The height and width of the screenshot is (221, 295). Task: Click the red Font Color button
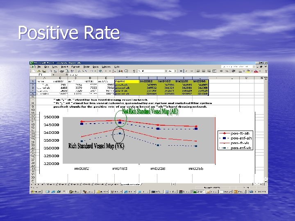tap(256, 71)
